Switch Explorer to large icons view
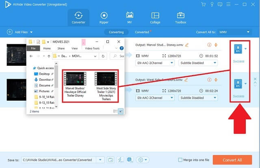Screen dimensions: 260x168 [121, 111]
